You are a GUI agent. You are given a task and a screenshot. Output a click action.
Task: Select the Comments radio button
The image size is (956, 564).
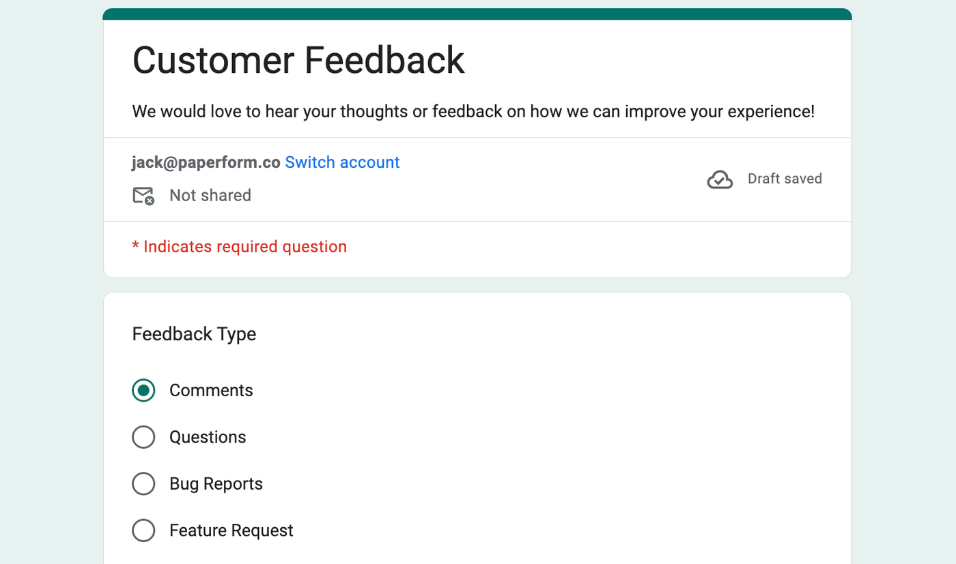click(143, 391)
